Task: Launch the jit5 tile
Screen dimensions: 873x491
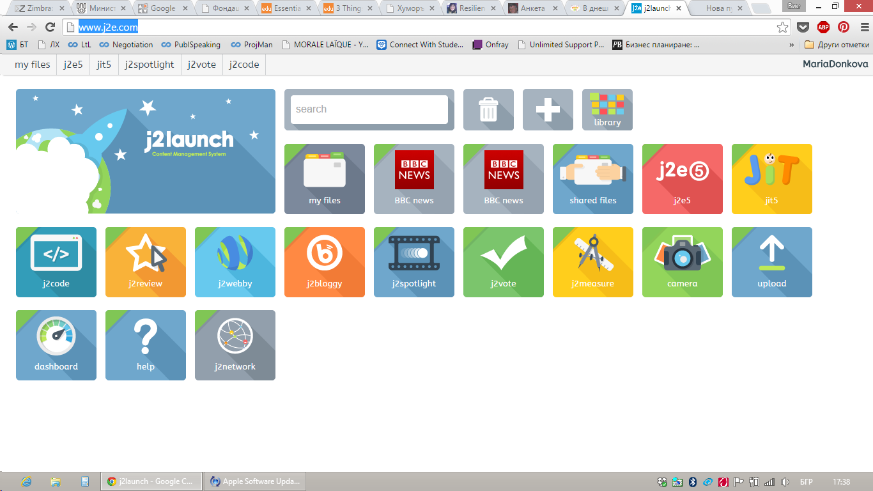Action: (772, 179)
